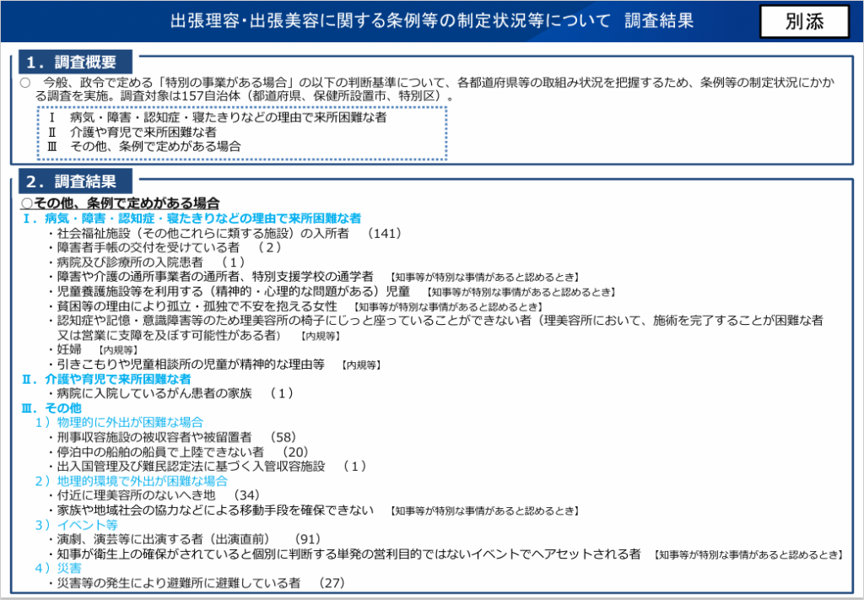Click the 別添 box in the header
The width and height of the screenshot is (864, 600).
(803, 22)
